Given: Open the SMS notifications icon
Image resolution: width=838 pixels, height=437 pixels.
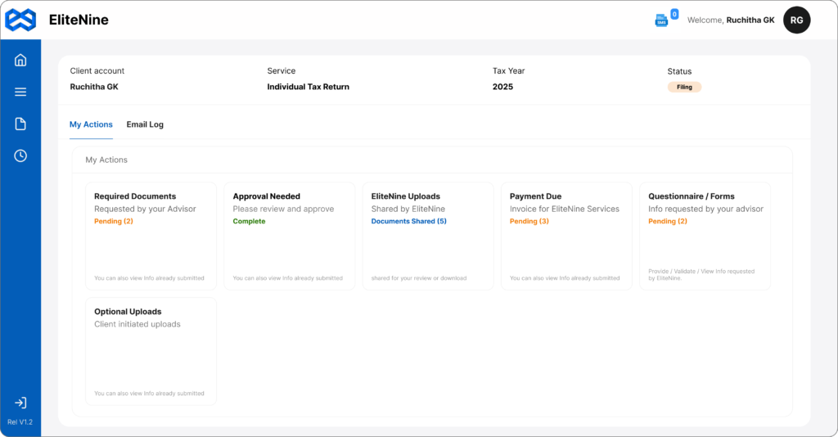Looking at the screenshot, I should coord(661,20).
